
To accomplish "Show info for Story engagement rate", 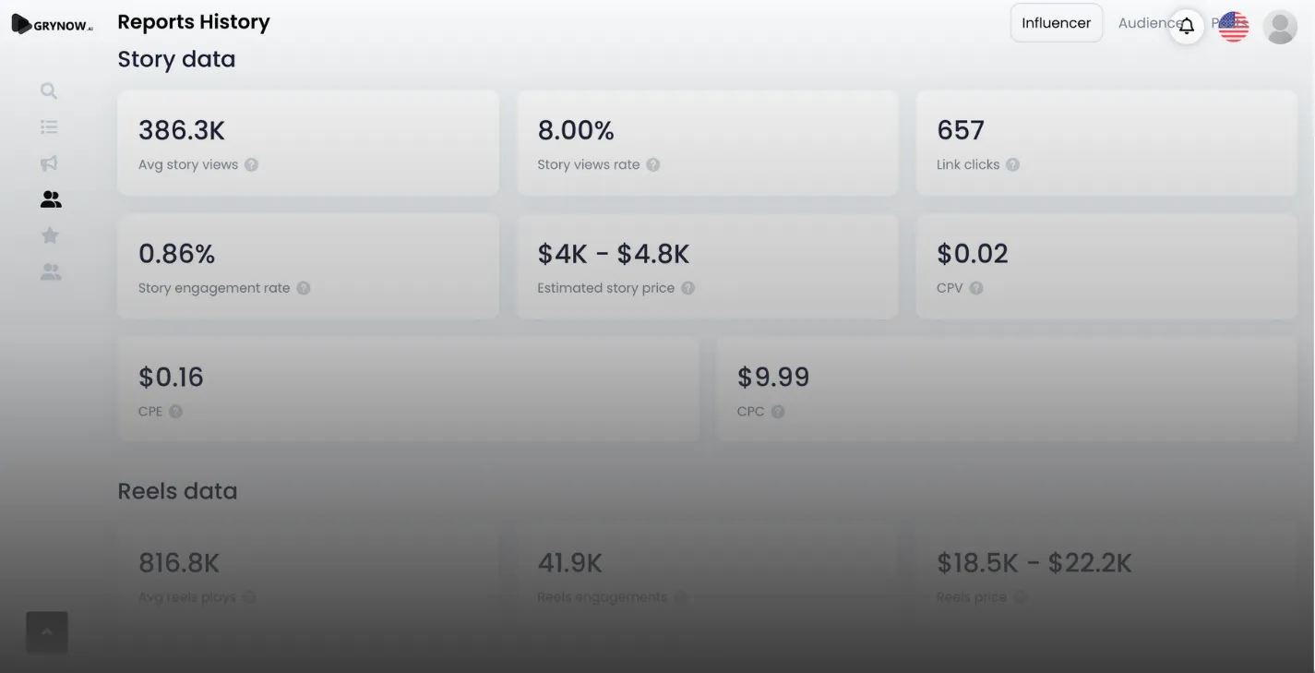I will (304, 288).
